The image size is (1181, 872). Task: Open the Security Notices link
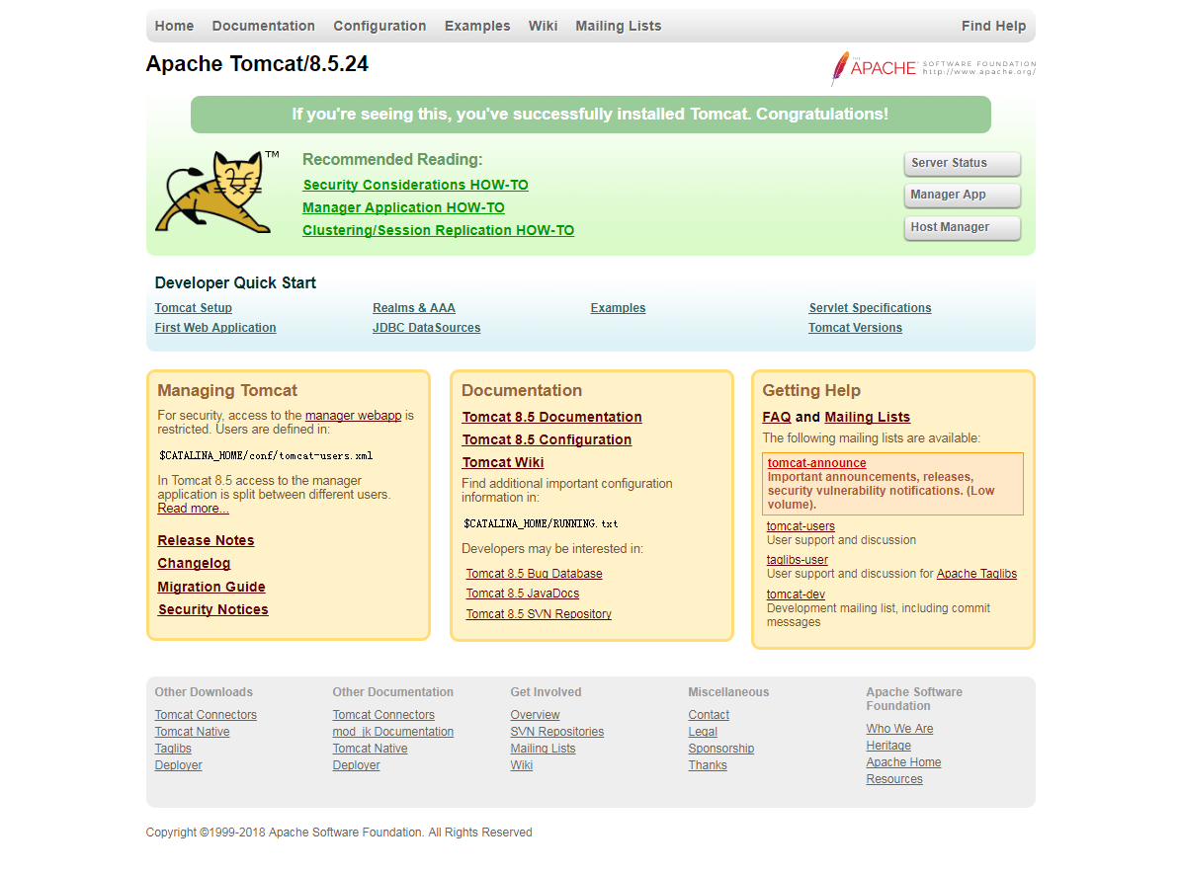(212, 609)
